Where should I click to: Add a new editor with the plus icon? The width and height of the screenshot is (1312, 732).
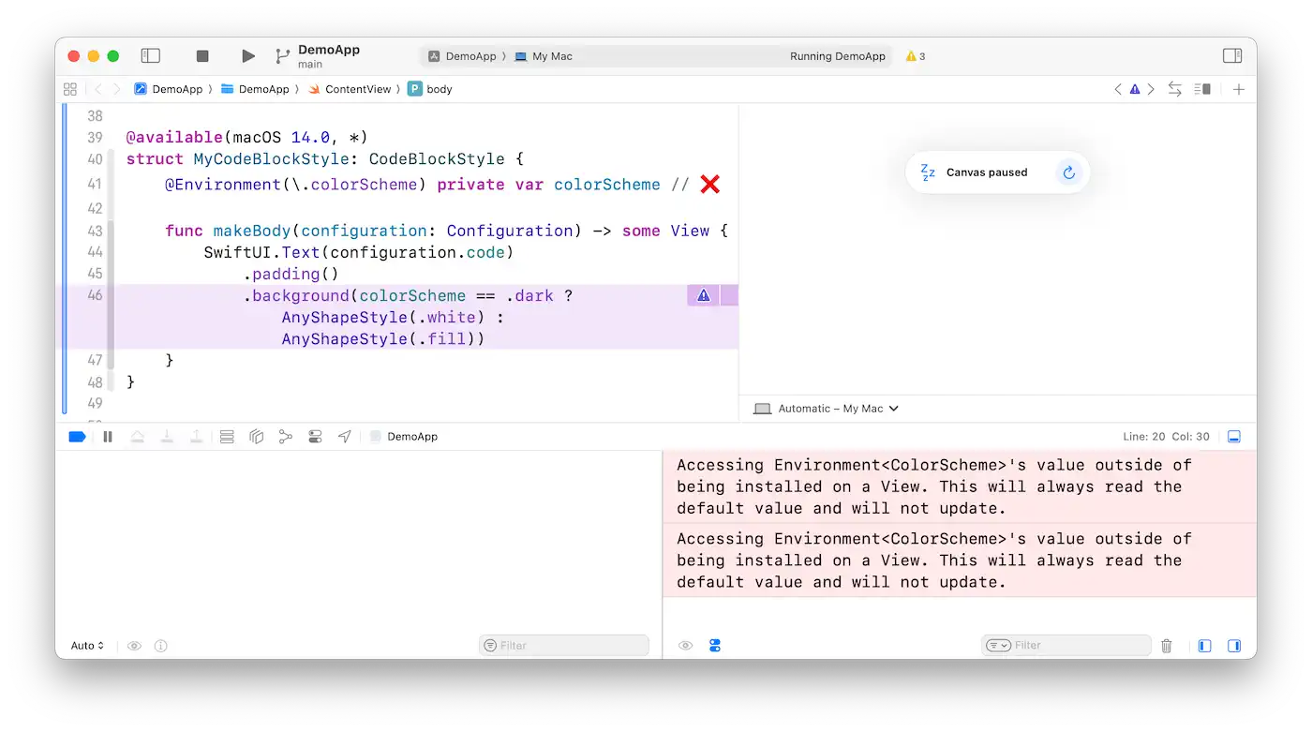[x=1239, y=89]
